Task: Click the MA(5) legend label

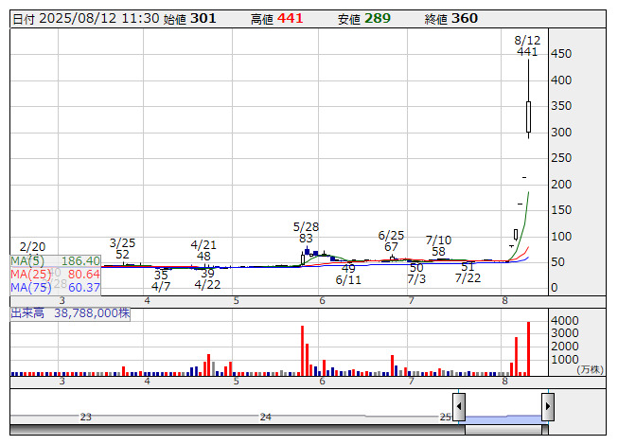Action: click(x=27, y=260)
